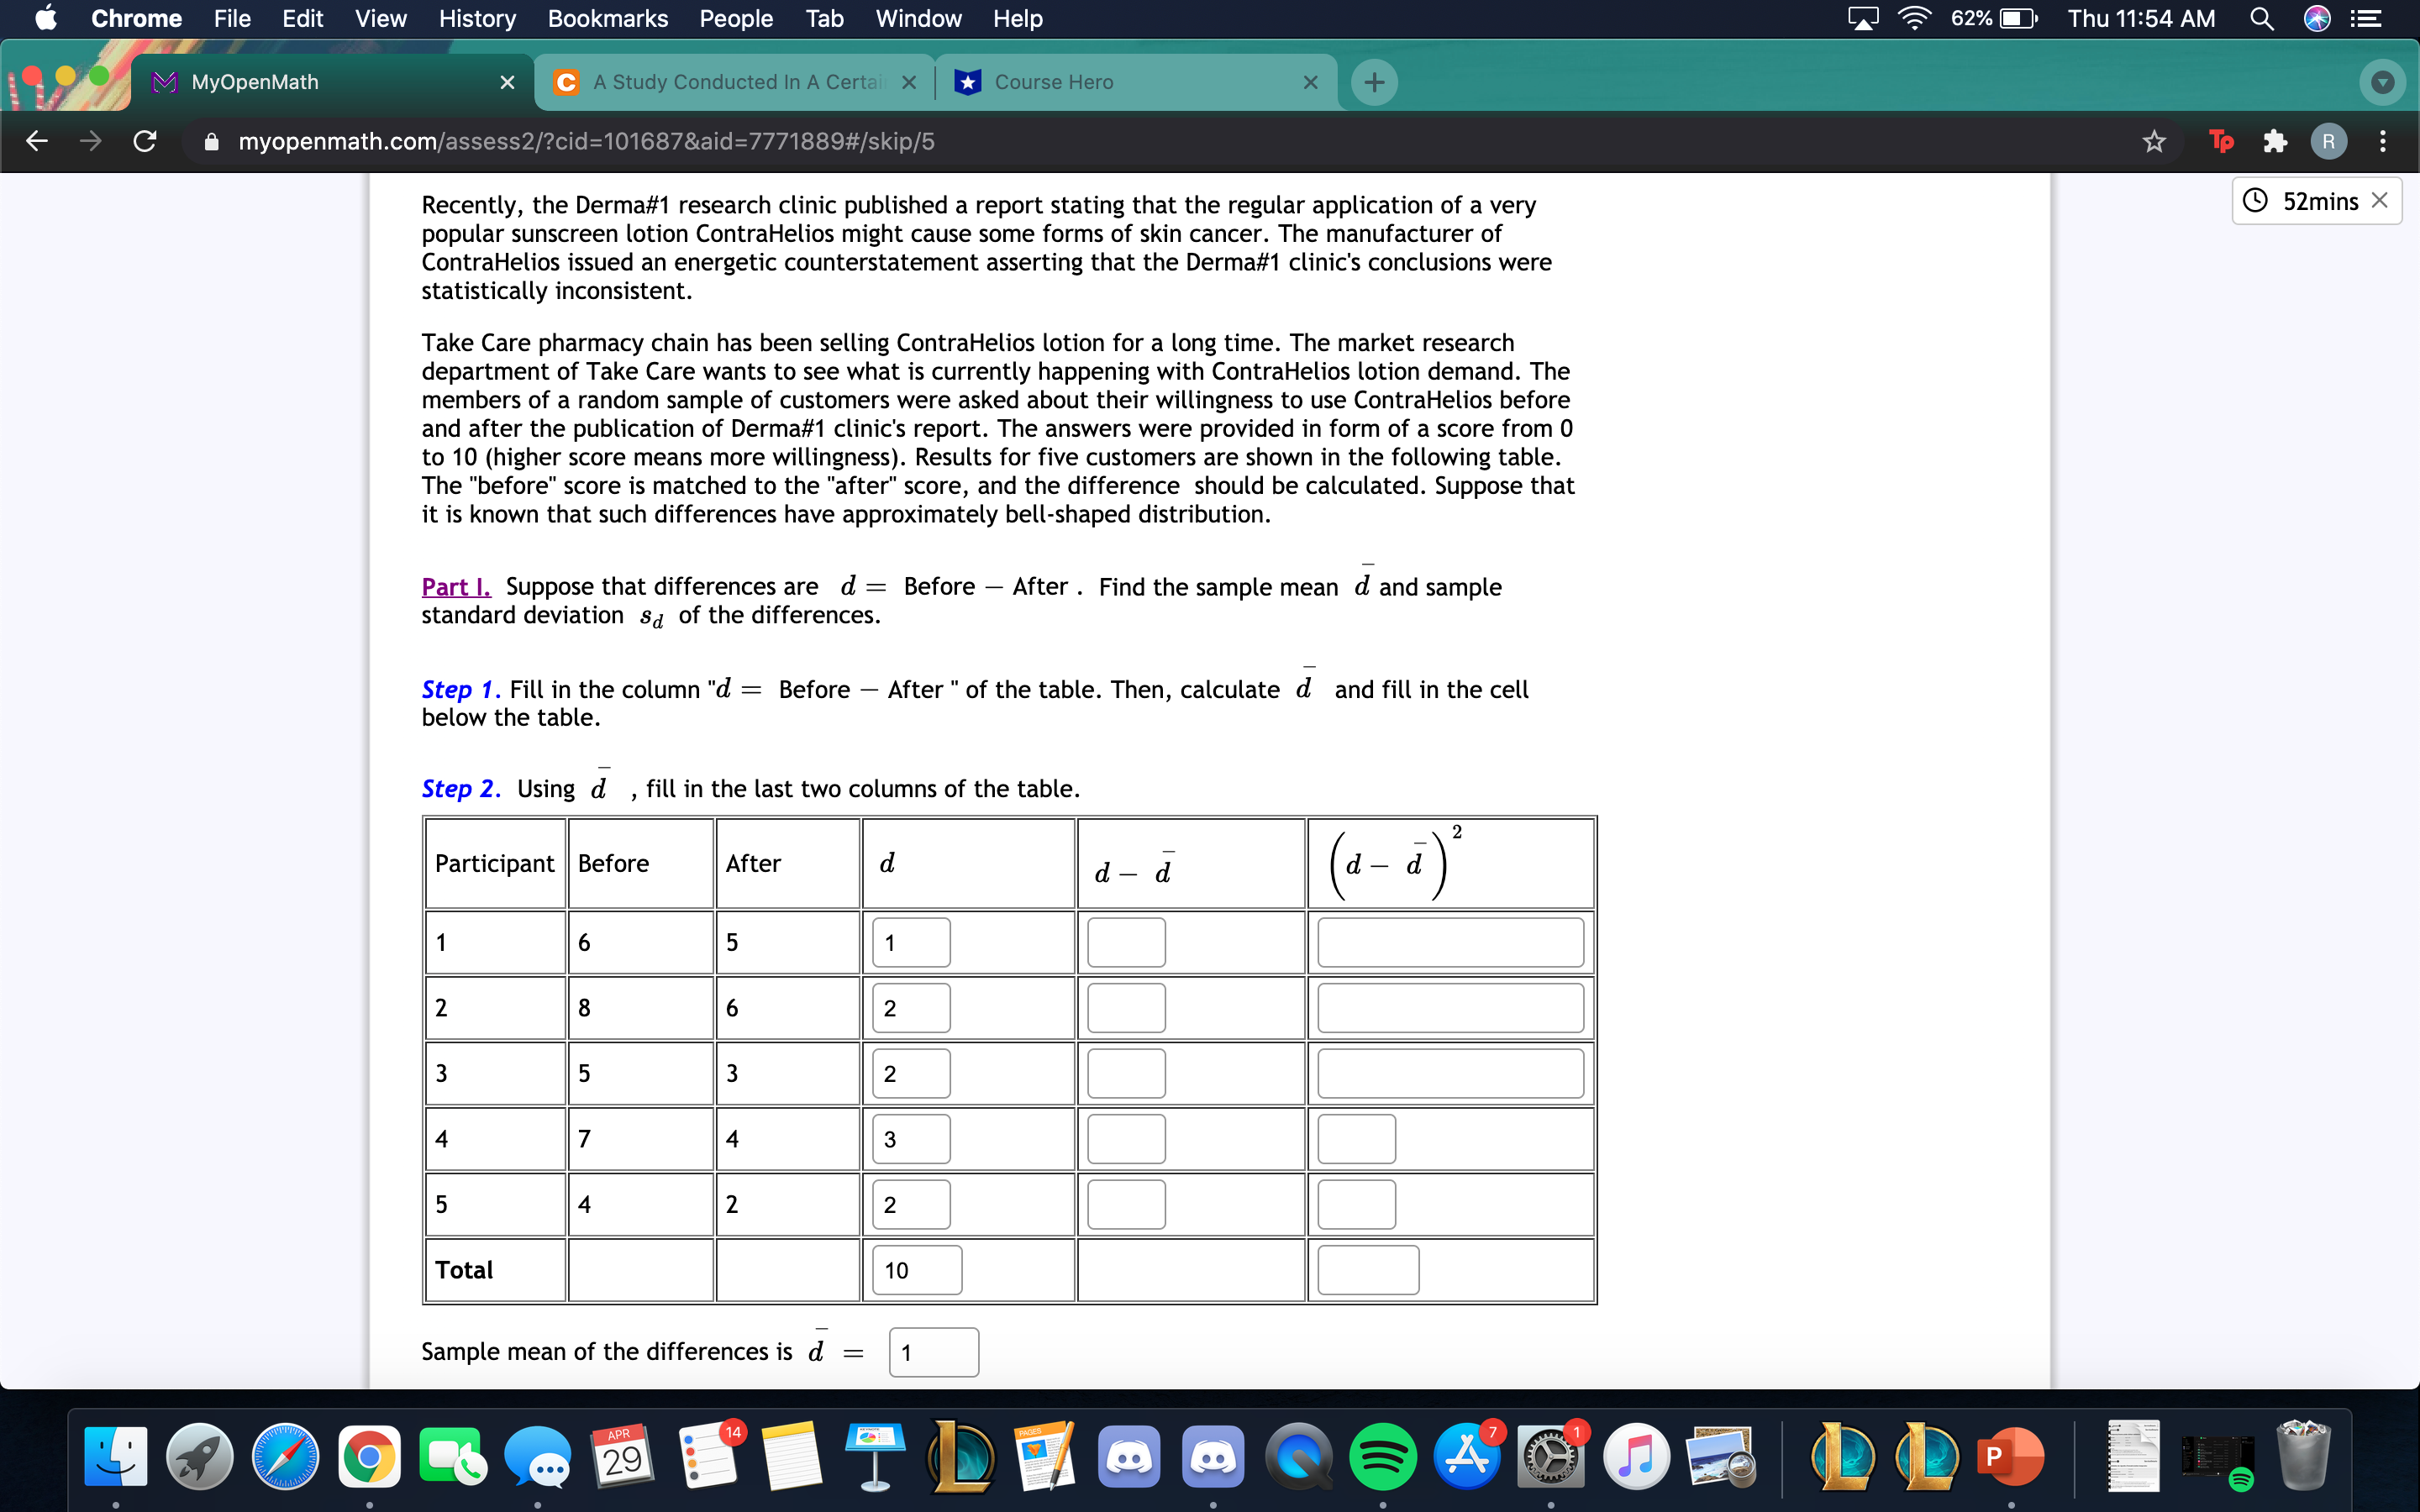2420x1512 pixels.
Task: Reload the MyOpenMath page
Action: (144, 141)
